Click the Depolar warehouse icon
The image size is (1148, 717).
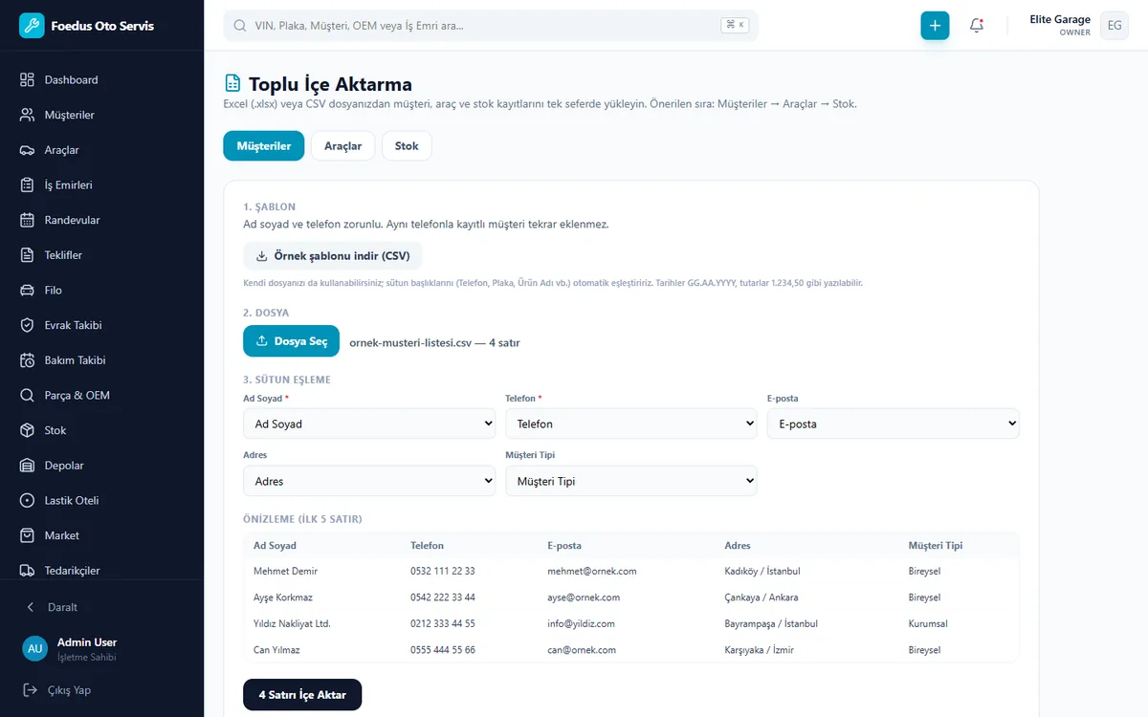[x=27, y=466]
